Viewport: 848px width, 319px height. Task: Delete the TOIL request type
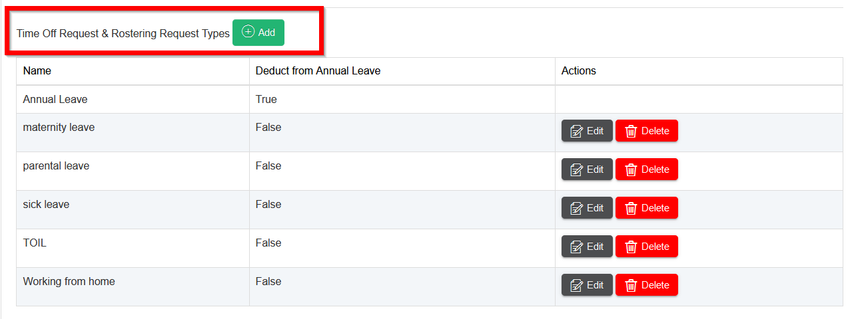[646, 247]
